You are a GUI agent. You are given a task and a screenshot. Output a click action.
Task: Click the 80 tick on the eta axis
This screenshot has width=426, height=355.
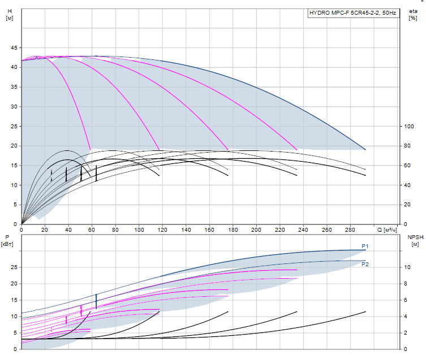point(407,146)
